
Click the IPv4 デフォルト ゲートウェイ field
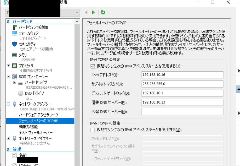pyautogui.click(x=182, y=93)
